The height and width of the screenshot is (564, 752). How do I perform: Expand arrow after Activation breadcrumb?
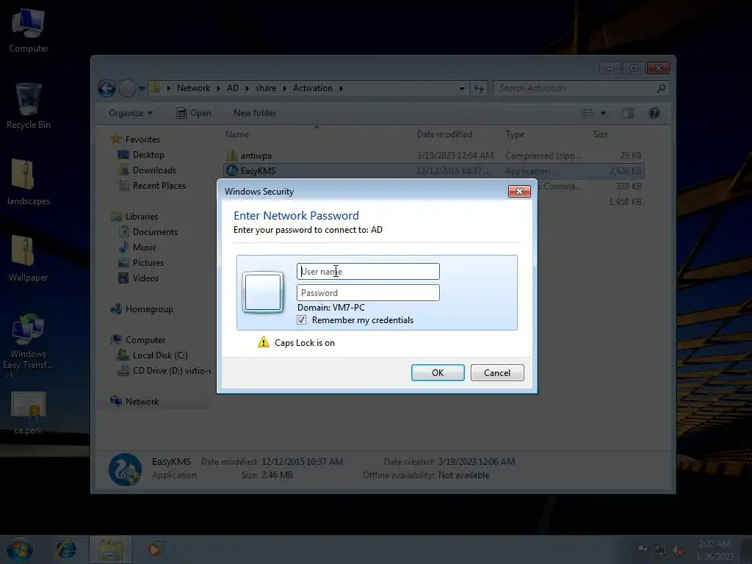[x=341, y=88]
